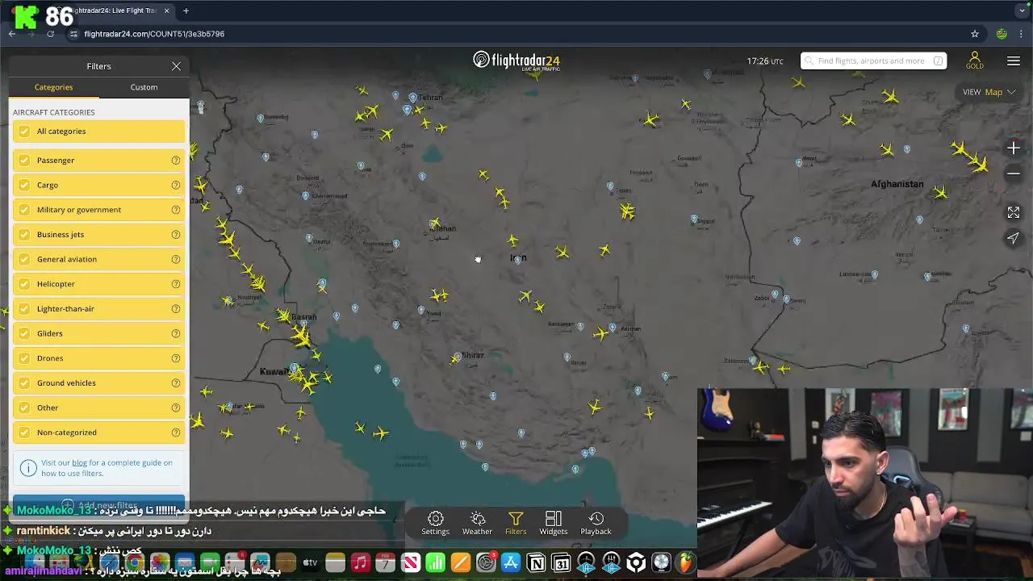Center map on my location
This screenshot has height=581, width=1033.
pos(1014,238)
